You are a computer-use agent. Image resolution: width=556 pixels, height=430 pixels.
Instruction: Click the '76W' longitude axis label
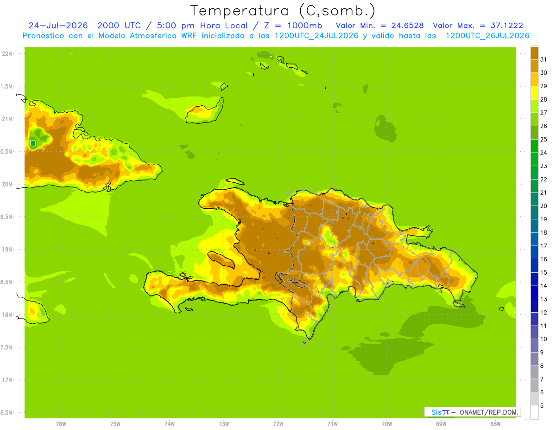click(x=61, y=424)
